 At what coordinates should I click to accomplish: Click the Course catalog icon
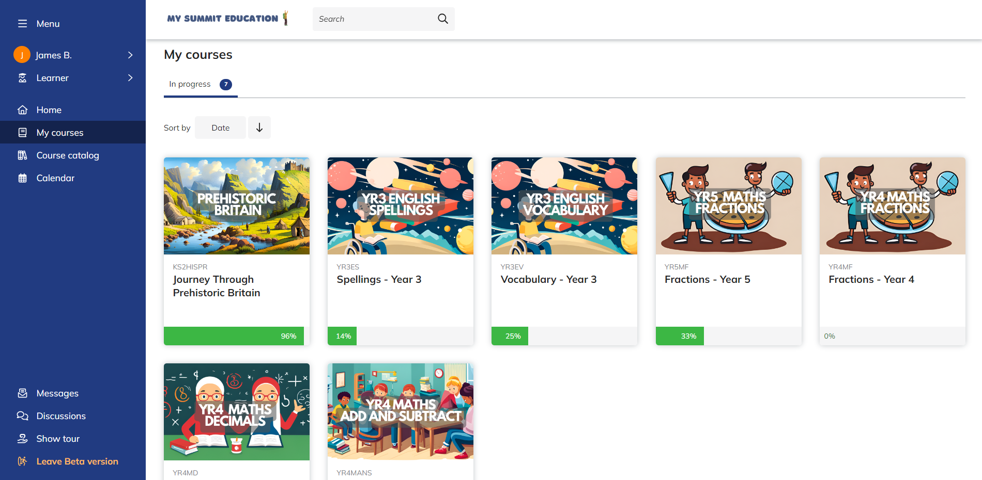(x=22, y=155)
